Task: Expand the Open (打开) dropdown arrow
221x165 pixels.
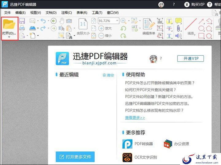Action: point(9,37)
